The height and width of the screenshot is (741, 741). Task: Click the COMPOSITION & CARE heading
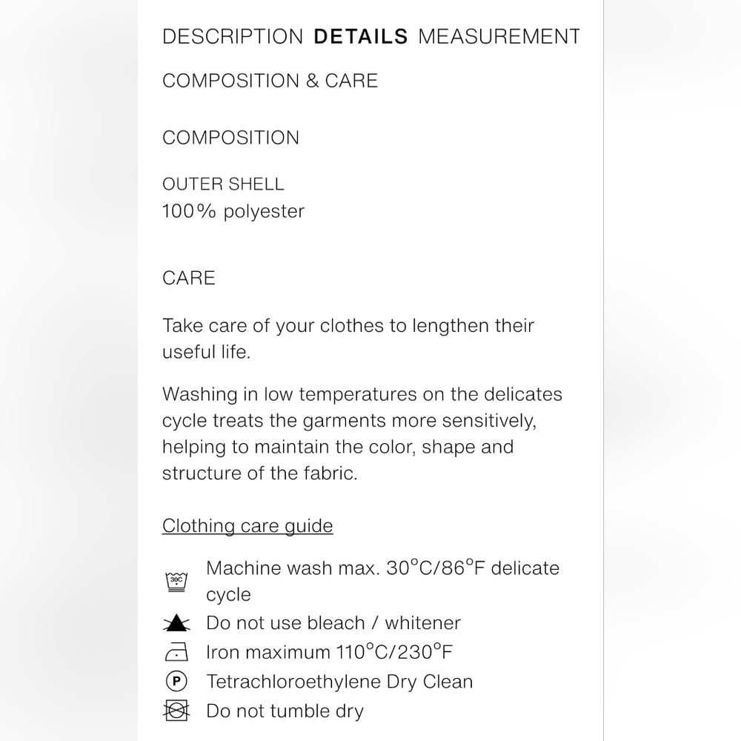click(x=270, y=81)
